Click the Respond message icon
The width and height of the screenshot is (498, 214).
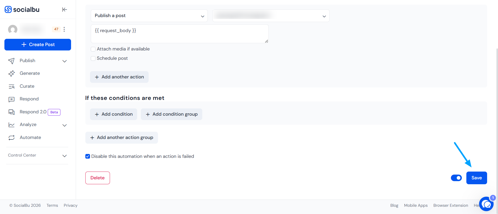pyautogui.click(x=11, y=99)
